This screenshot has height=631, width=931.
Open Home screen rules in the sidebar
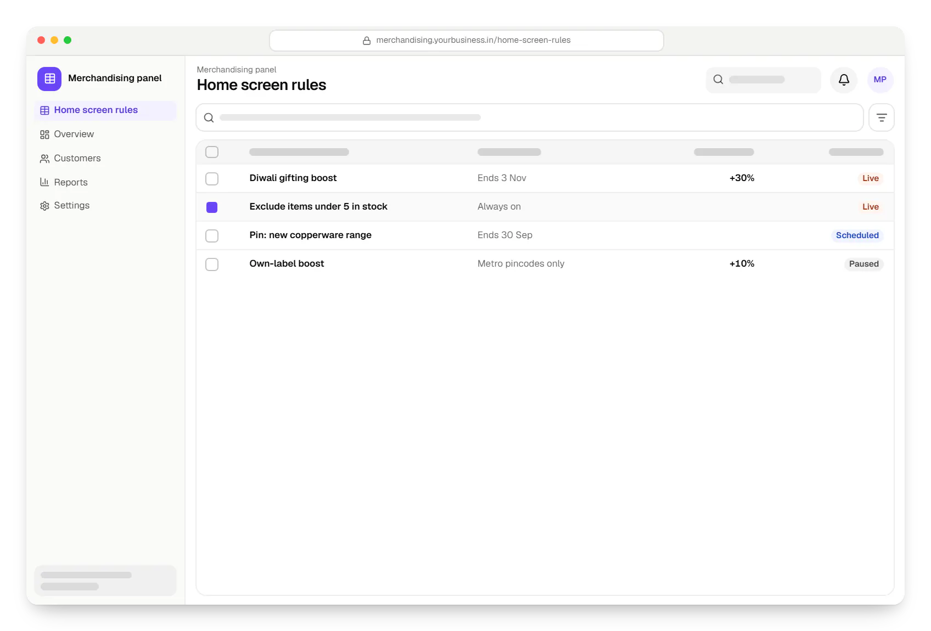click(105, 110)
